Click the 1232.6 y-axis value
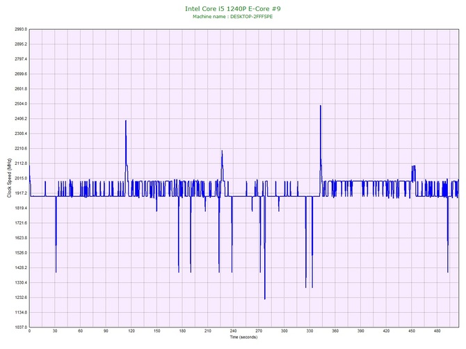 pos(21,298)
